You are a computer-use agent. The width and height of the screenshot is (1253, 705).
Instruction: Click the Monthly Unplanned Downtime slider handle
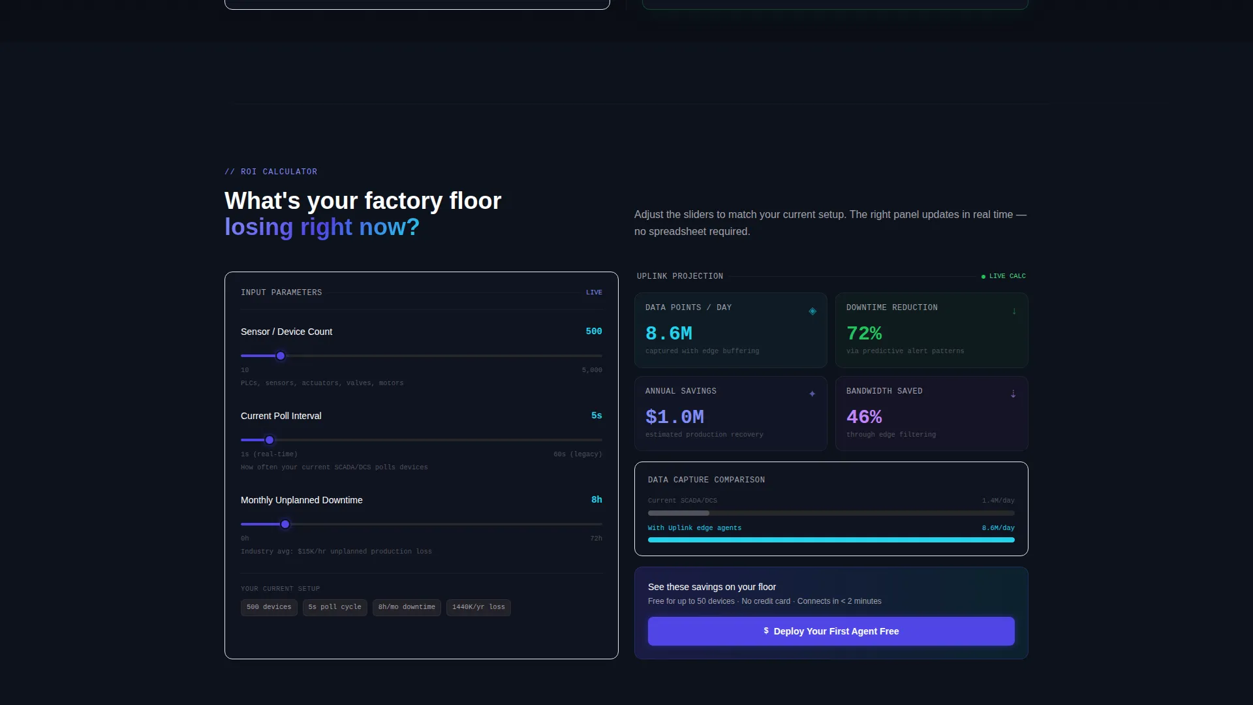[285, 524]
